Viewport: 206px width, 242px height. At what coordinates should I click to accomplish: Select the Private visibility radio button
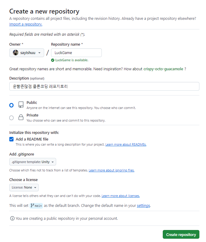[11, 118]
